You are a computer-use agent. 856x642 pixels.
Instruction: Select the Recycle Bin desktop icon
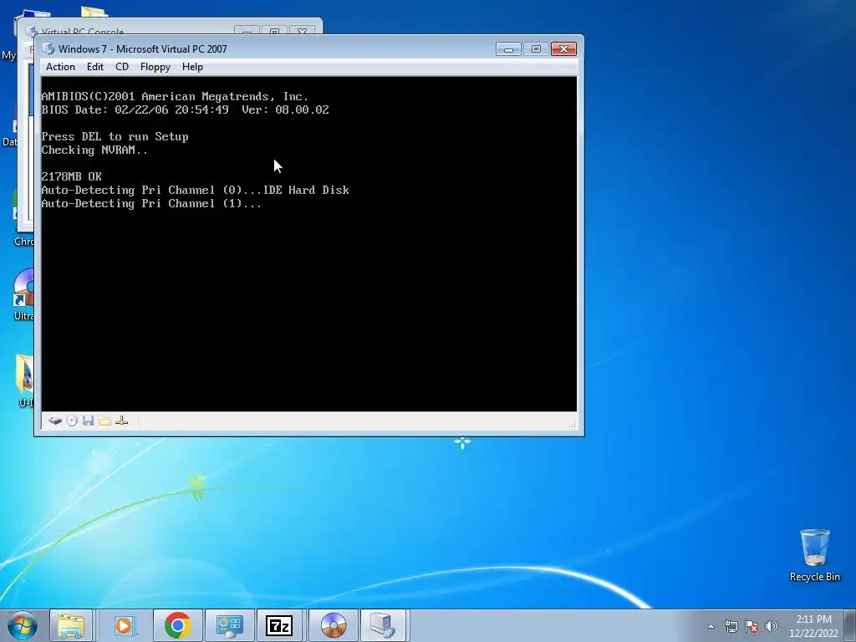click(x=814, y=555)
